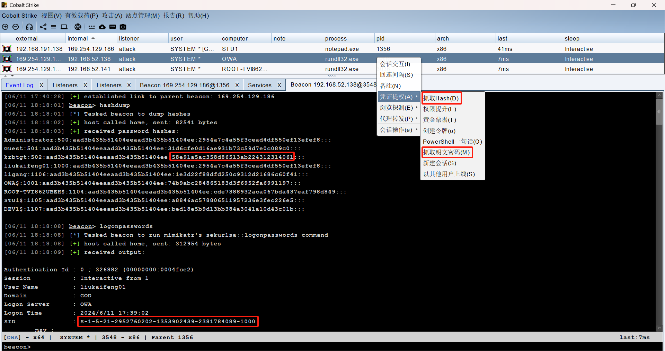Click the connect to team server plus icon
The width and height of the screenshot is (665, 351).
5,27
